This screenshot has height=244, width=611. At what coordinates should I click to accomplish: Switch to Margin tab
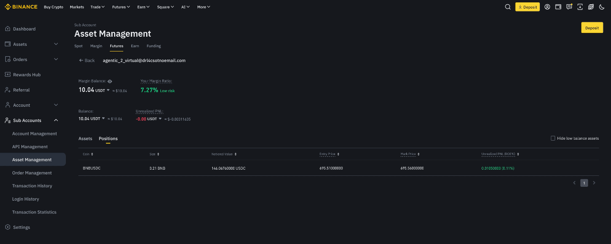pos(96,46)
